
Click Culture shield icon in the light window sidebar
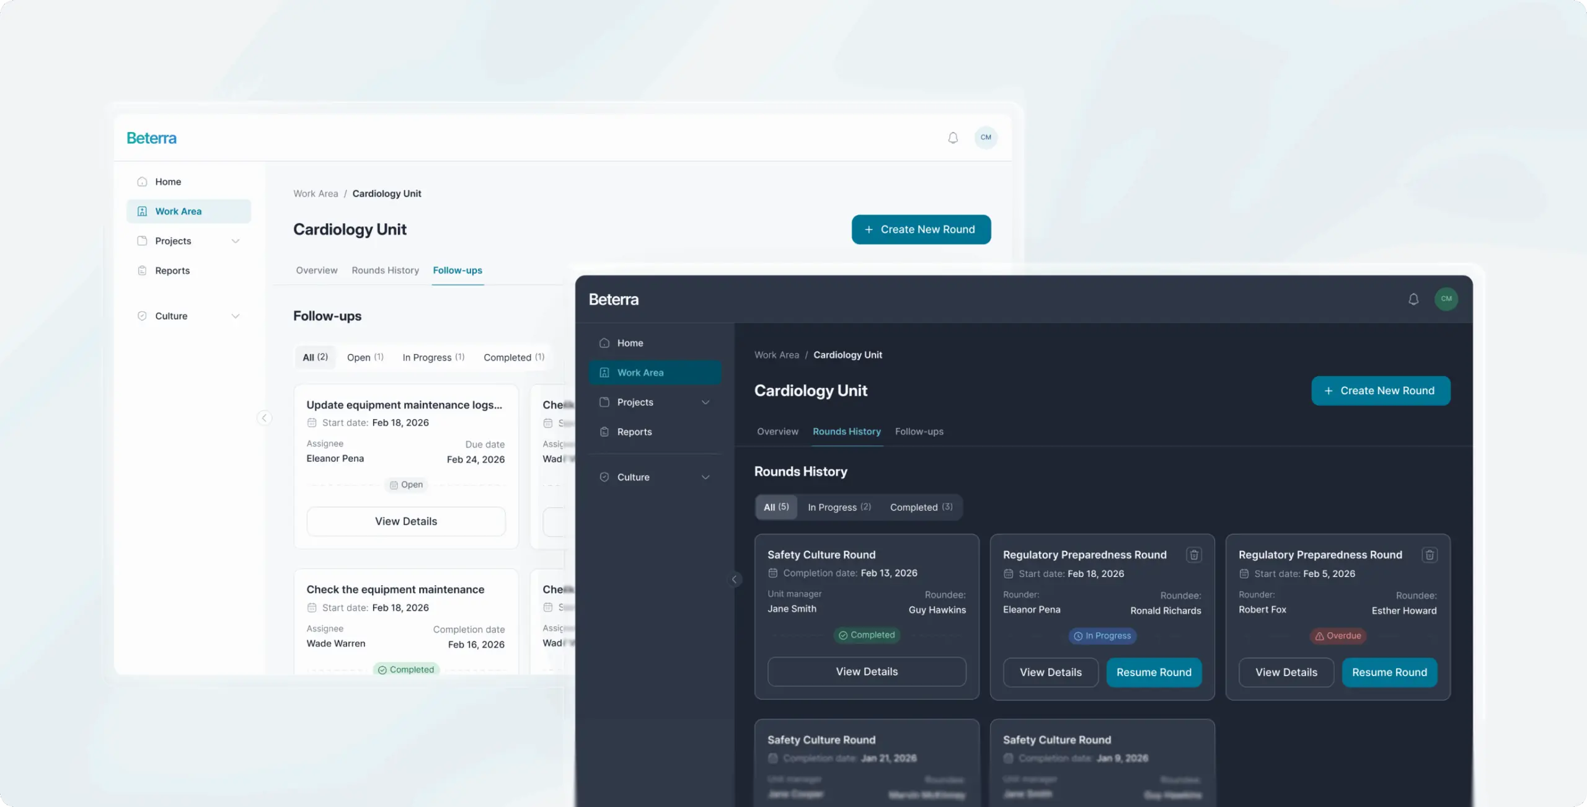142,316
